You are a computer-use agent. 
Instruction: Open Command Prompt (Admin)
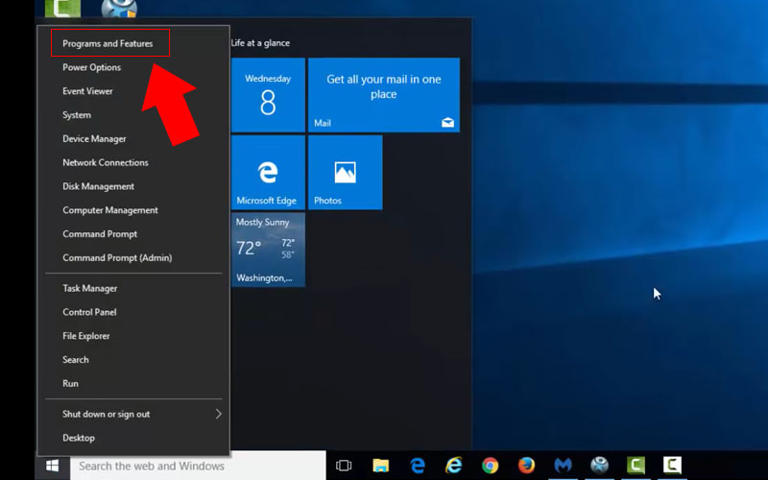coord(117,258)
